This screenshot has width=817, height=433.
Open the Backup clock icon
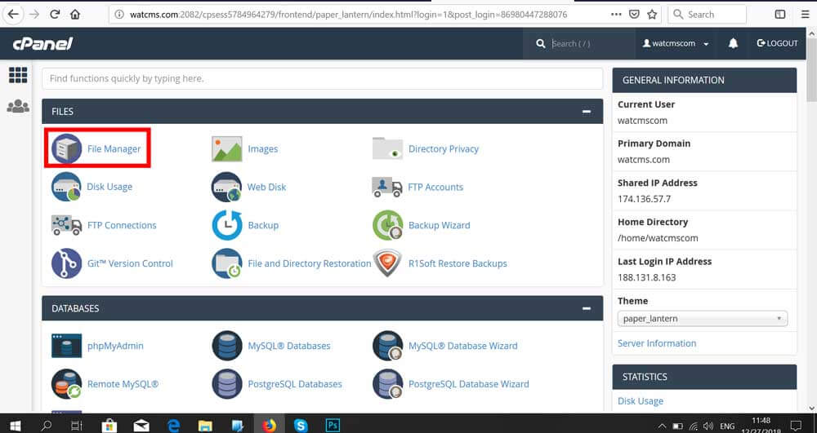click(x=226, y=225)
